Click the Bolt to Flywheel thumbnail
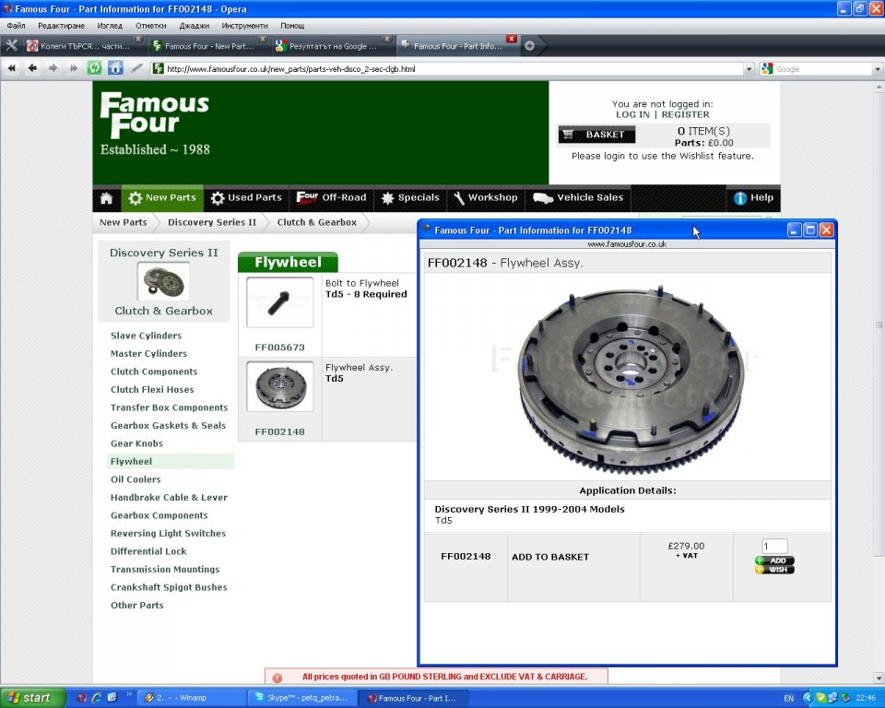The height and width of the screenshot is (708, 885). pyautogui.click(x=280, y=302)
